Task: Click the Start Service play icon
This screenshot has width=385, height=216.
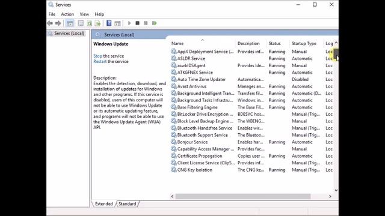Action: [129, 23]
